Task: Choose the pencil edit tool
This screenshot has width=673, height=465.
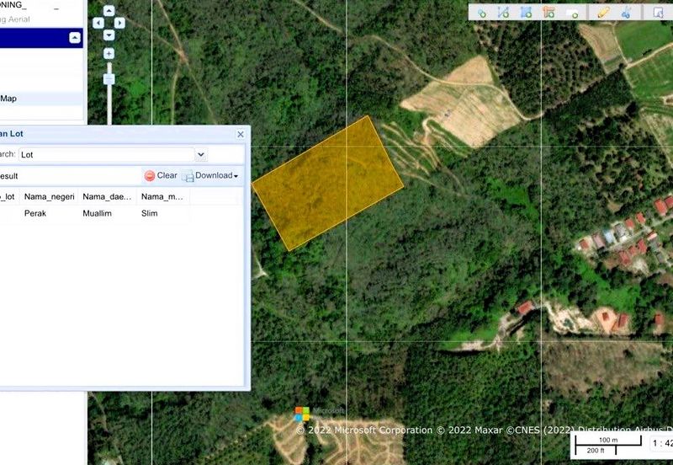Action: pyautogui.click(x=603, y=13)
